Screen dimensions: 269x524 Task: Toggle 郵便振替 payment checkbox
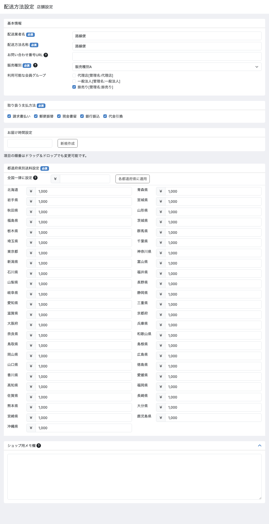pos(36,116)
